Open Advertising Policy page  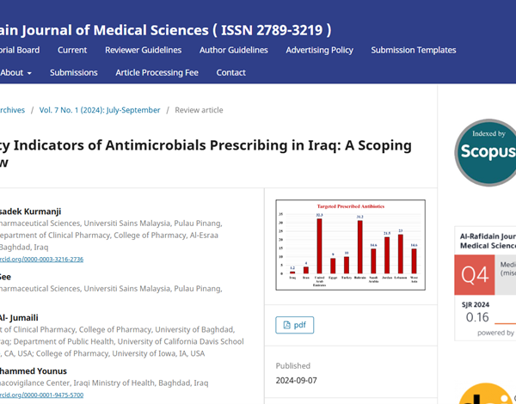[x=319, y=50]
